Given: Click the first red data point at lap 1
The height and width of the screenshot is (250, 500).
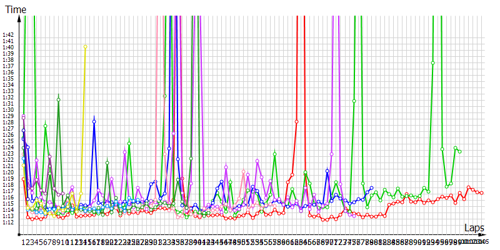Looking at the screenshot, I should coord(24,179).
